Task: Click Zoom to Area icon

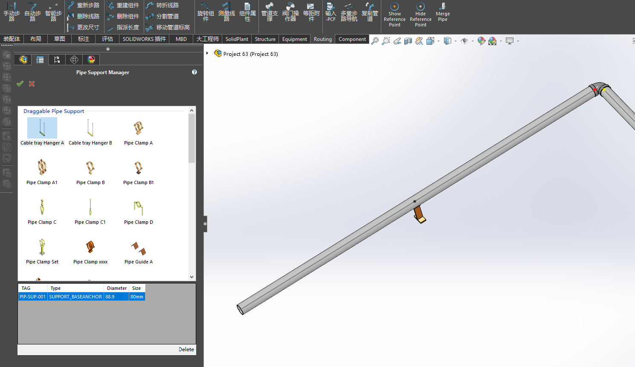Action: 386,41
